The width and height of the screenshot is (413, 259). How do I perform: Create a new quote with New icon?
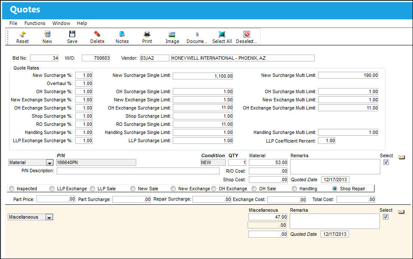pos(47,34)
